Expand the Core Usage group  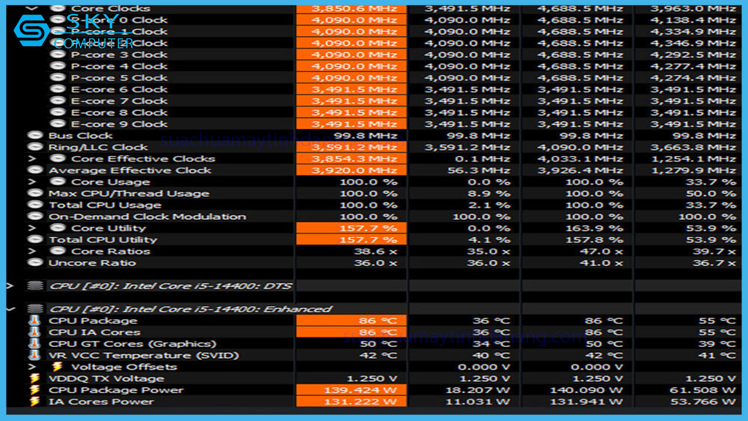pos(33,182)
